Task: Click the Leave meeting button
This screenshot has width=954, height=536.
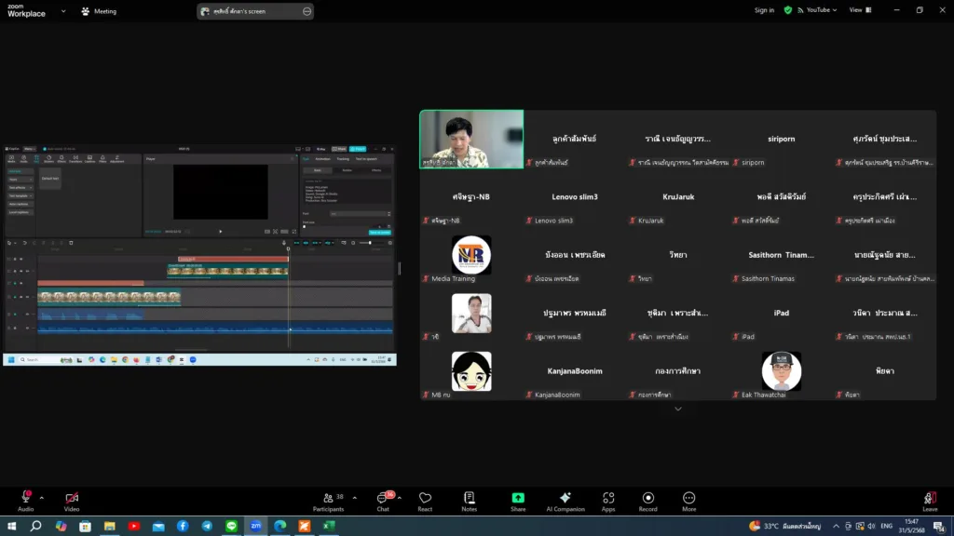Action: [x=929, y=501]
